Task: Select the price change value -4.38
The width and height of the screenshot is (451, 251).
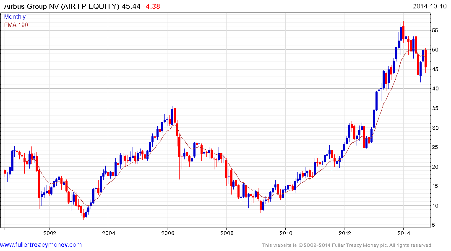Action: pos(151,6)
